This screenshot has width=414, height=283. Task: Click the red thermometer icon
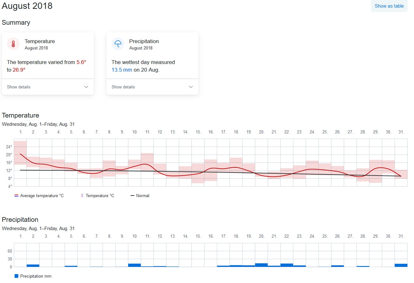pos(13,44)
